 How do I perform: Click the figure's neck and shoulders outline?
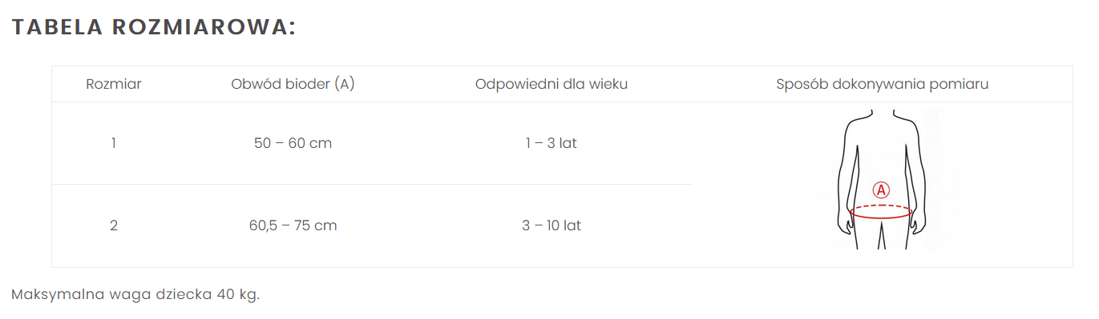click(881, 122)
